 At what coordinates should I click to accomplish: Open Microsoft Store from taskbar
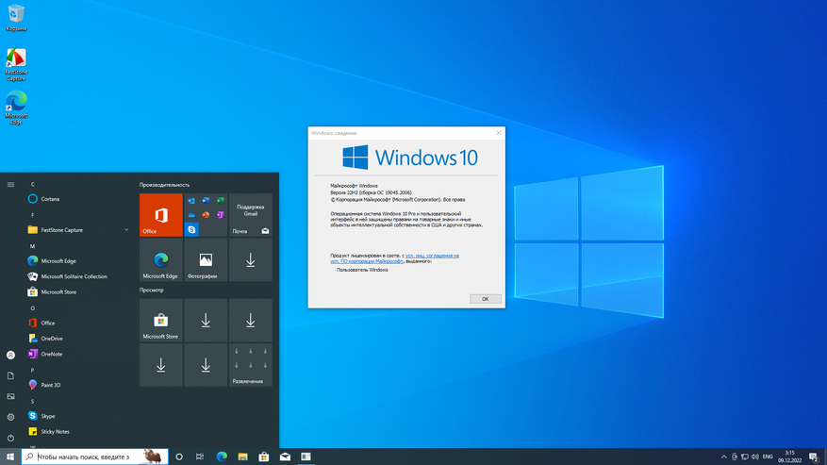point(264,457)
